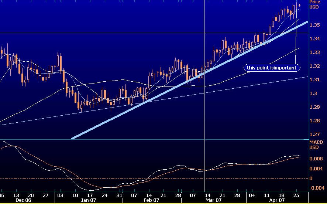Click the "this point isimportant" annotation bubble
The height and width of the screenshot is (204, 327).
tap(272, 68)
